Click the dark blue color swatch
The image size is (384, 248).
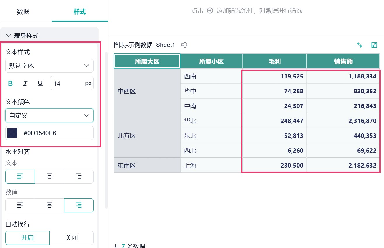pos(12,133)
